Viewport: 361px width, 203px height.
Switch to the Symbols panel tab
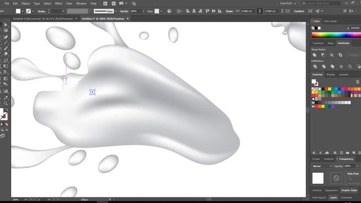tap(344, 74)
